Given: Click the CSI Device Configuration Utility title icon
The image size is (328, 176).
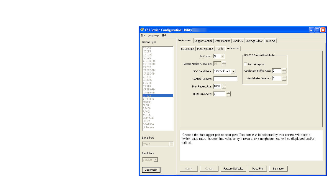Looking at the screenshot, I should pos(142,30).
